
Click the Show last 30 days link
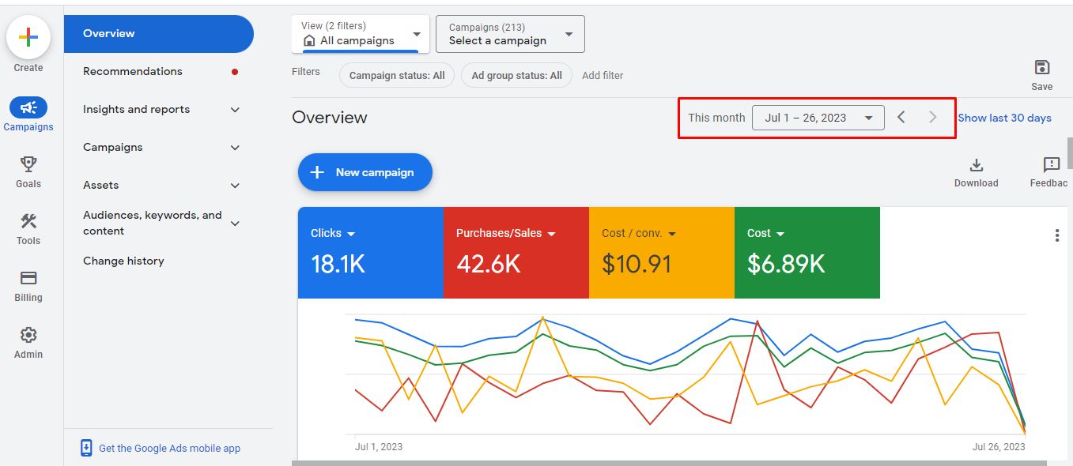[x=1004, y=118]
